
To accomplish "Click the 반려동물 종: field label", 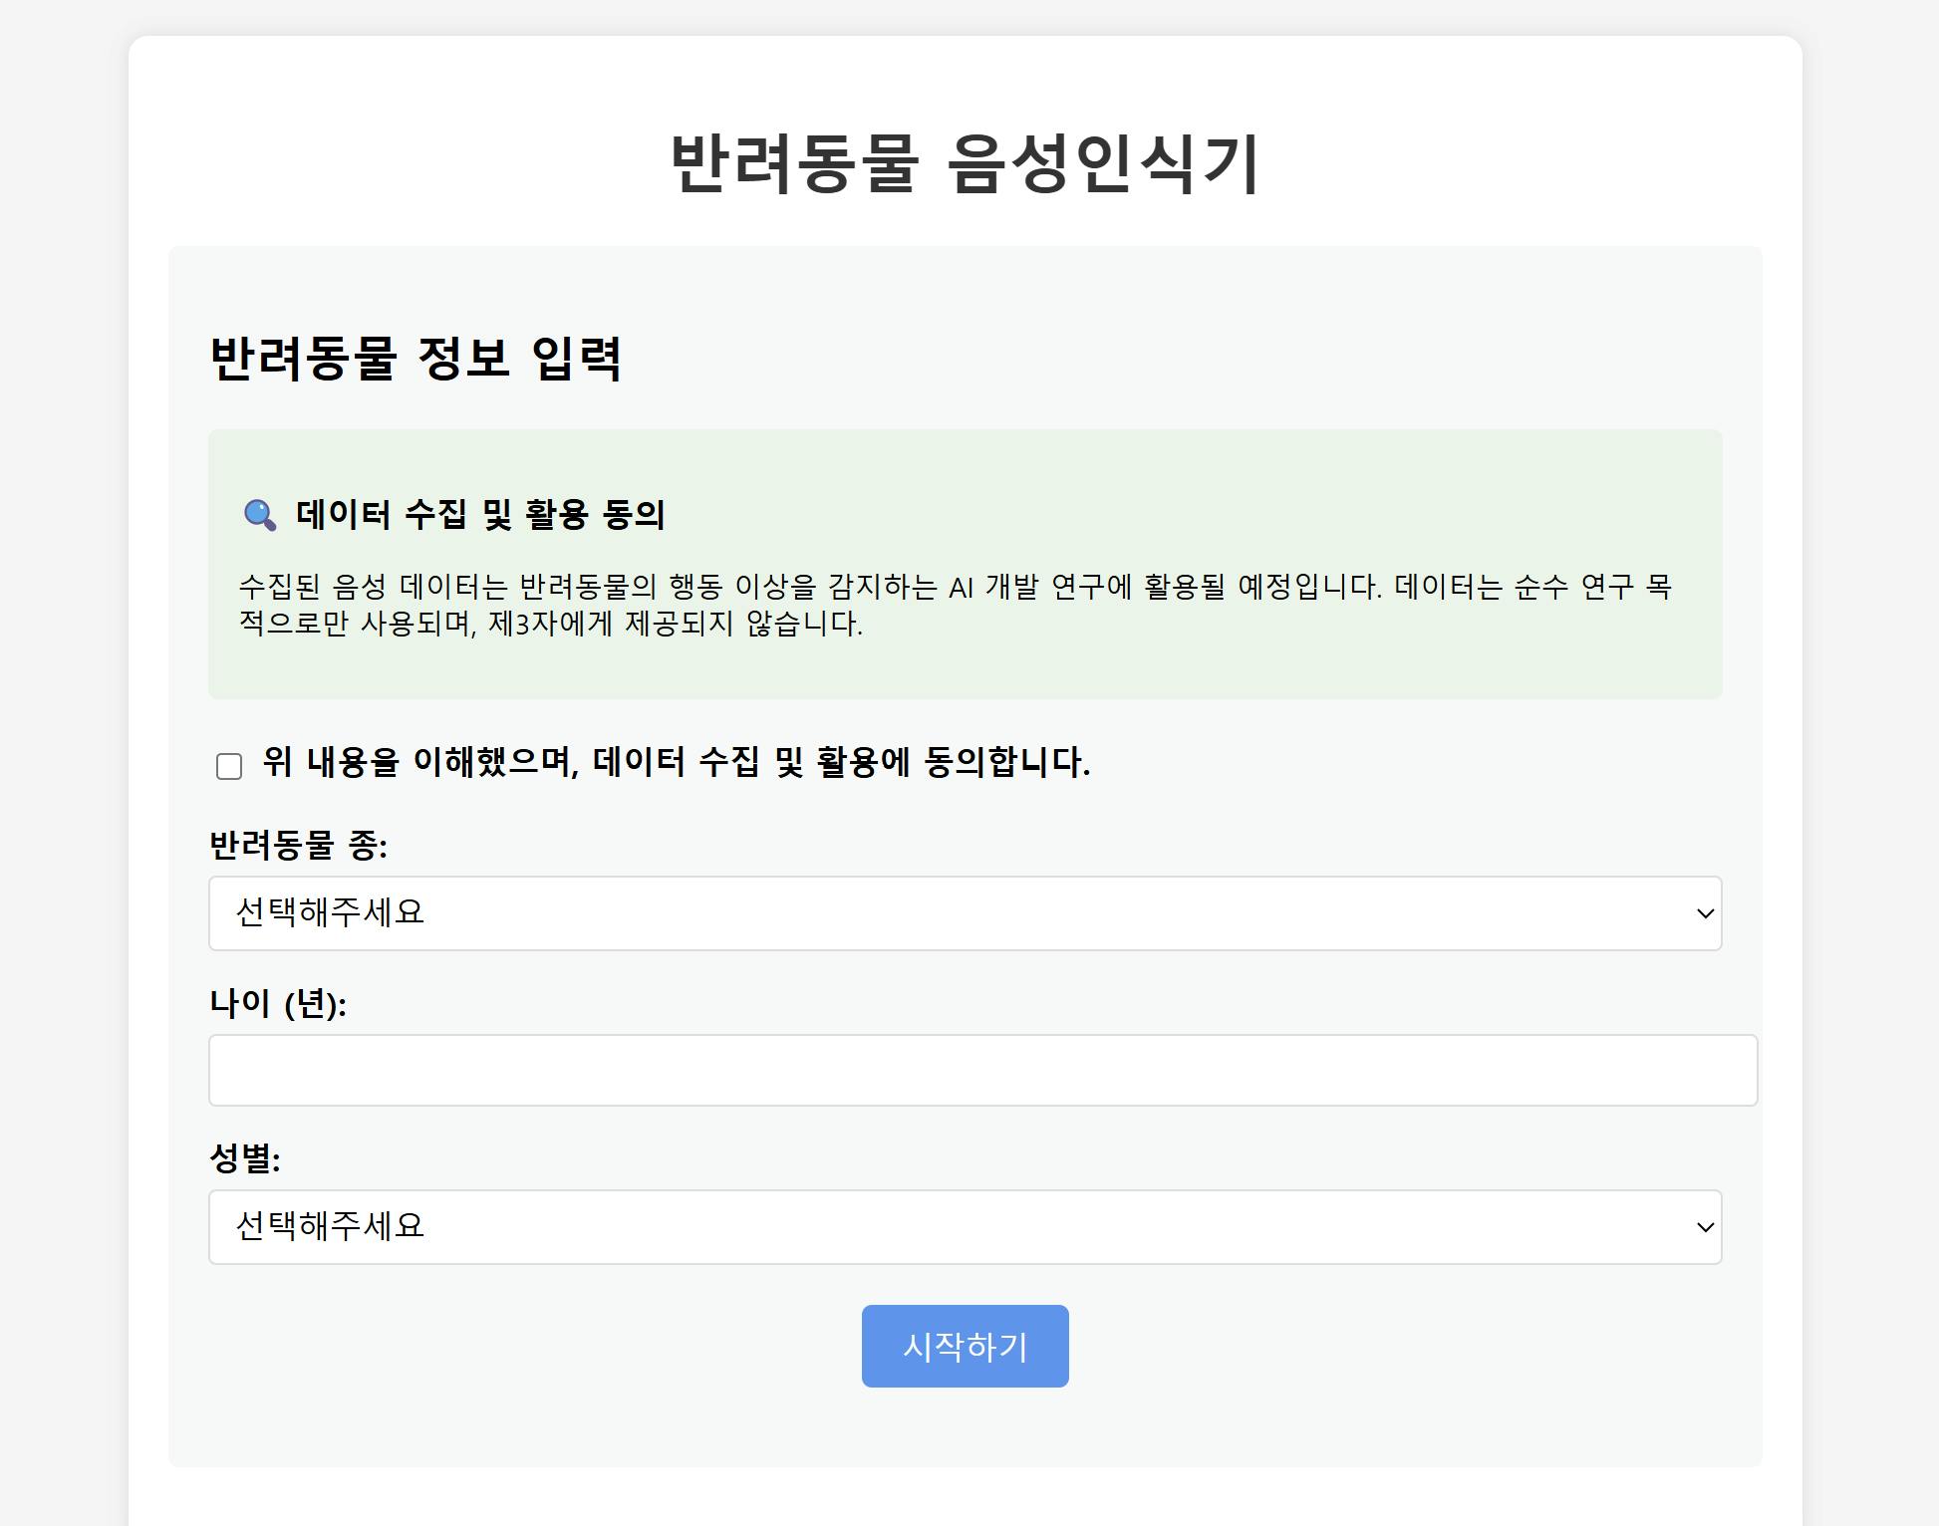I will [298, 846].
